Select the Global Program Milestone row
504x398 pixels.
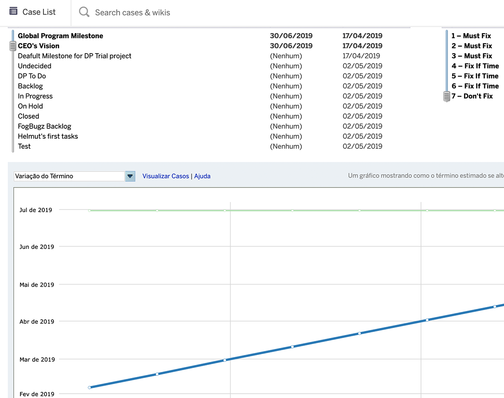tap(60, 36)
